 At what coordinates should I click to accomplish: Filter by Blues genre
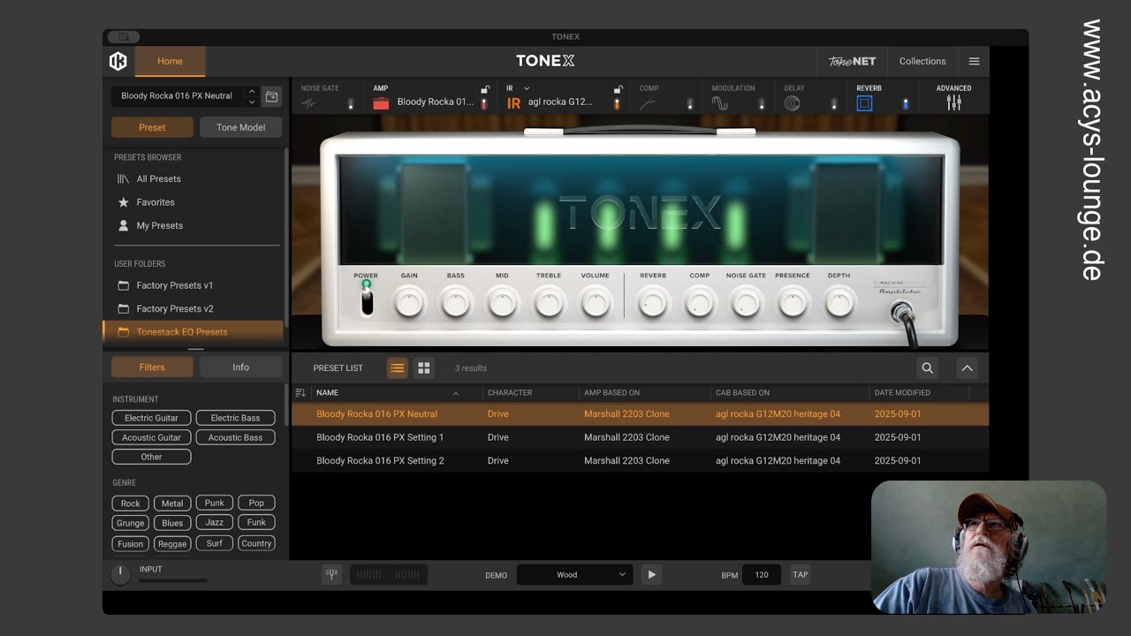coord(172,523)
